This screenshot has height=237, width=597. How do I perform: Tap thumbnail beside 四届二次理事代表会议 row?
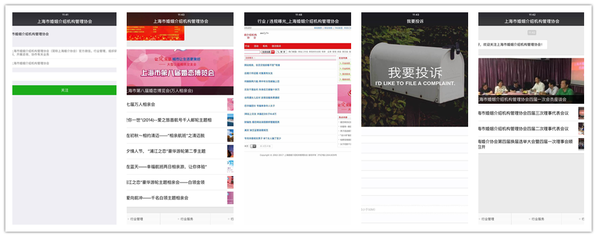(581, 129)
